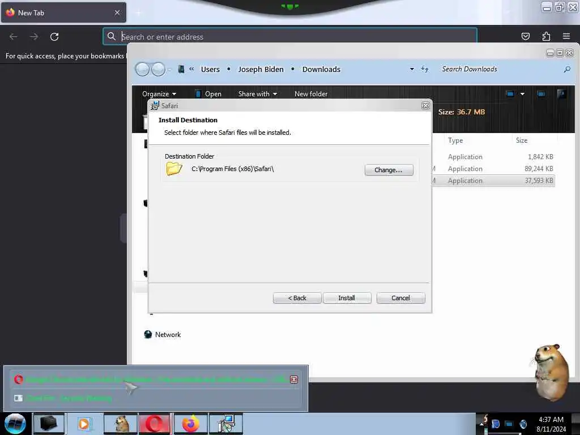Select Joseph Biden in the breadcrumb path

click(261, 69)
